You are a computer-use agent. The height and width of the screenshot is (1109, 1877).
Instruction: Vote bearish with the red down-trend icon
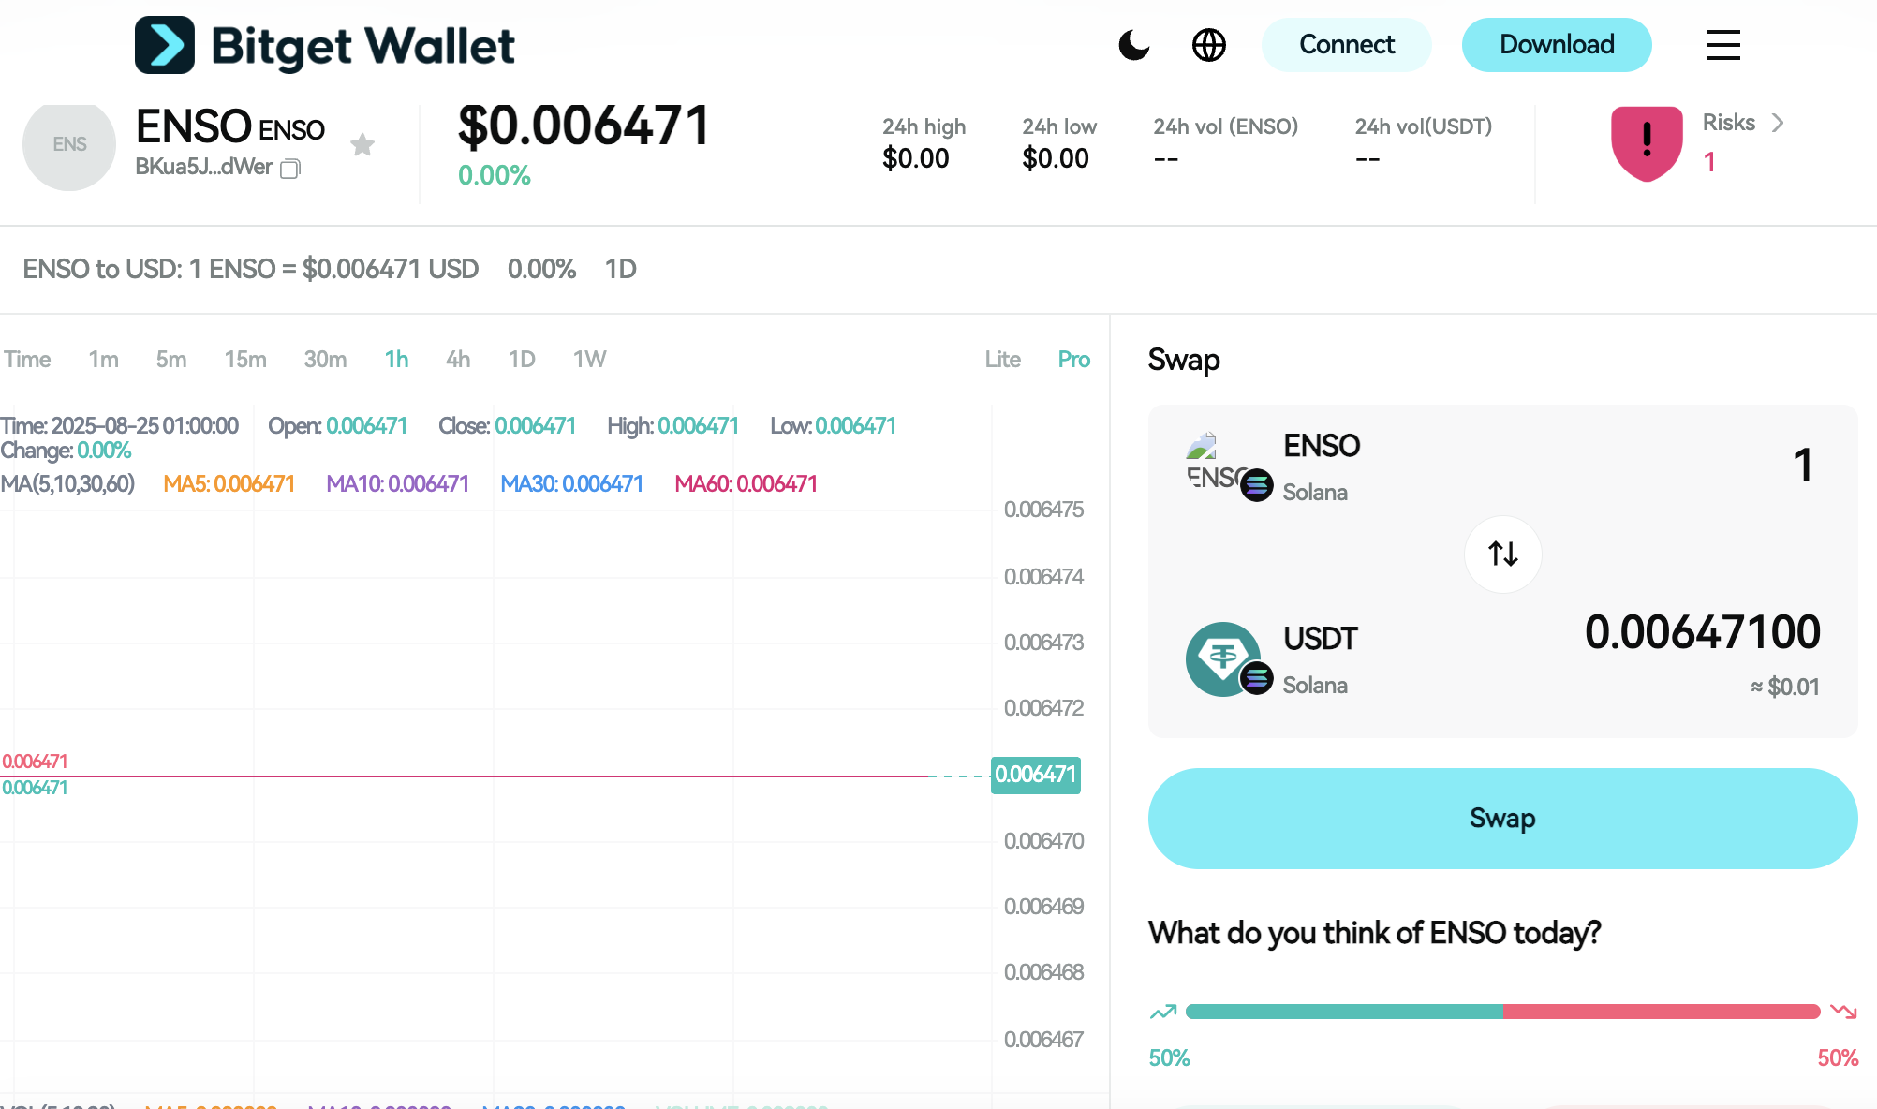pyautogui.click(x=1843, y=1012)
